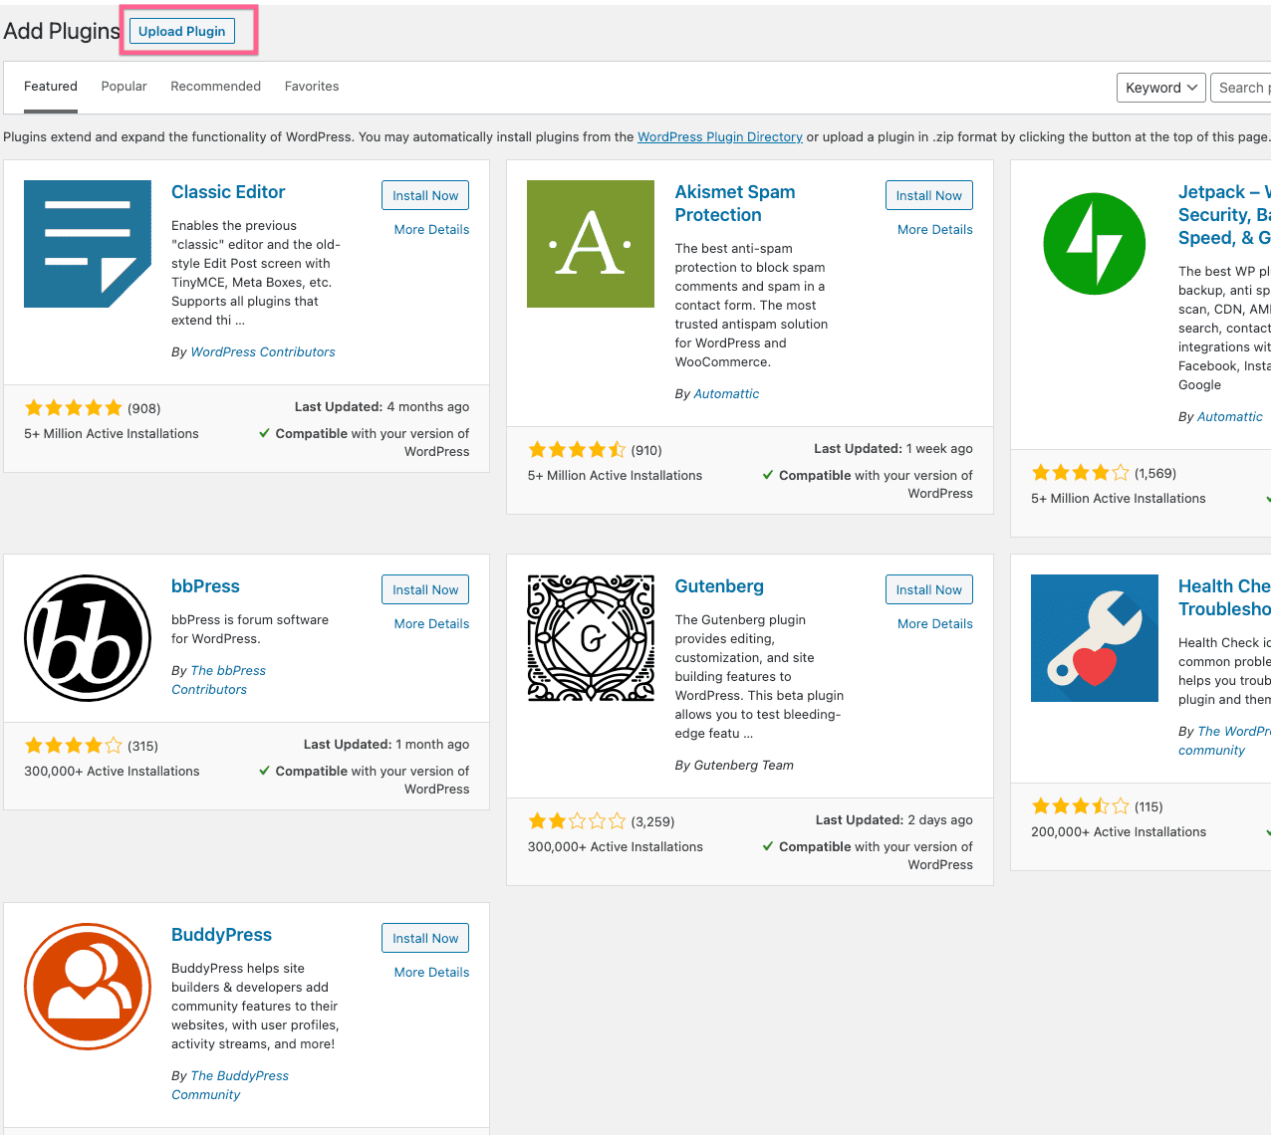This screenshot has width=1271, height=1135.
Task: Install the Classic Editor plugin
Action: pos(425,195)
